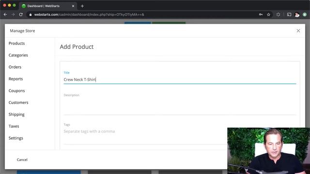Close the Manage Store dialog
The height and width of the screenshot is (174, 310).
click(298, 31)
